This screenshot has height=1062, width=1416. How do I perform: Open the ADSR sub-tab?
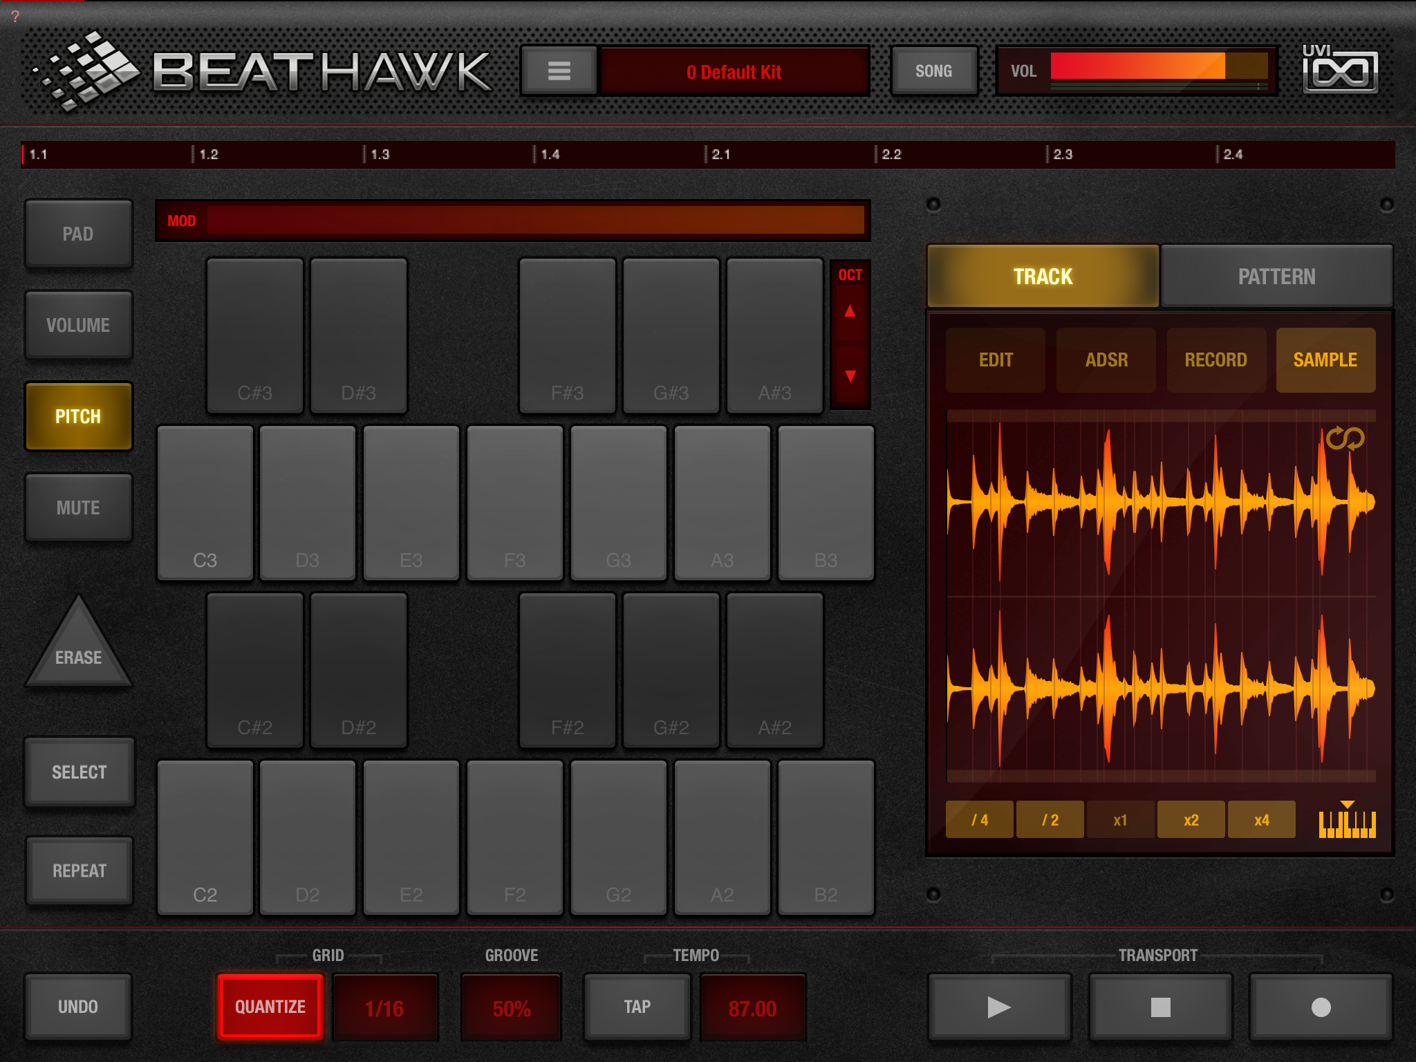point(1106,360)
